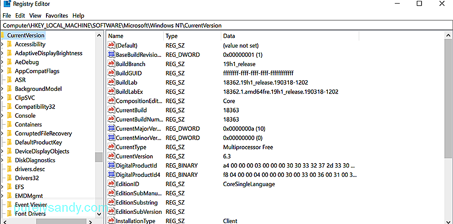
Task: Click the Console folder icon
Action: 9,116
